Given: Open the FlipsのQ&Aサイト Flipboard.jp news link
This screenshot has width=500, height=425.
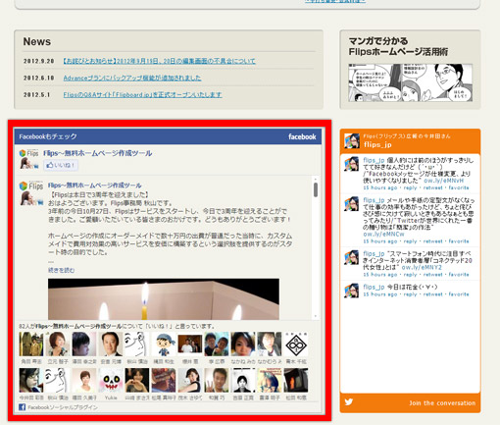Looking at the screenshot, I should (x=142, y=94).
